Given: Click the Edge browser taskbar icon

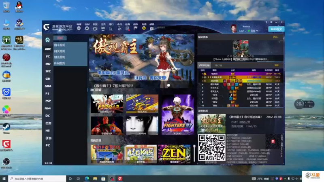Looking at the screenshot, I should 87,179.
